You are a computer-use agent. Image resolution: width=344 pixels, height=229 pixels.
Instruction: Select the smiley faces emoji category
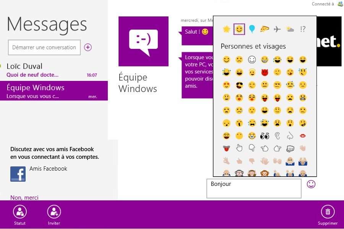click(239, 29)
